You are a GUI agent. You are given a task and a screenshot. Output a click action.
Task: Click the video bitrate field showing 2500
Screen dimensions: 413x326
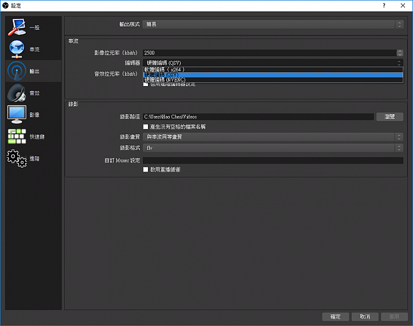[270, 53]
